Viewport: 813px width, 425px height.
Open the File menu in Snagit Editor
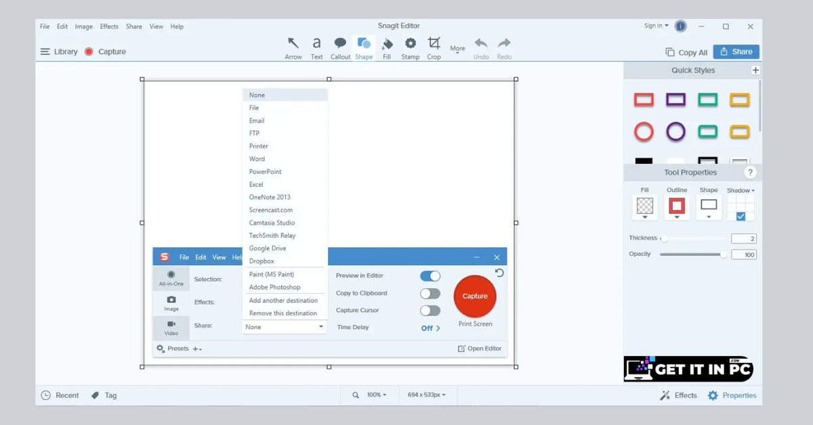click(45, 26)
